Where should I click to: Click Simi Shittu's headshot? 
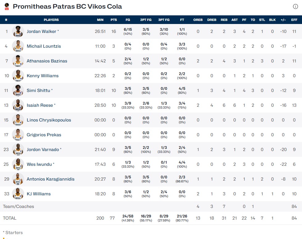[18, 90]
